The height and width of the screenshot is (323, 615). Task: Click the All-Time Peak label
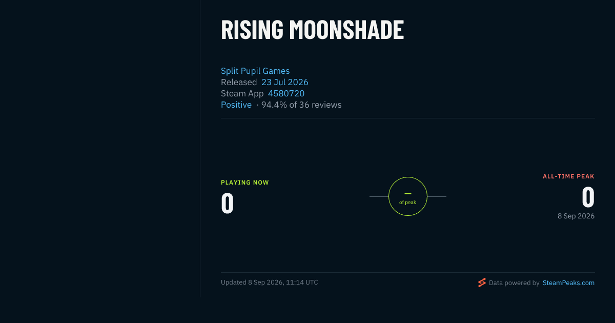tap(569, 176)
